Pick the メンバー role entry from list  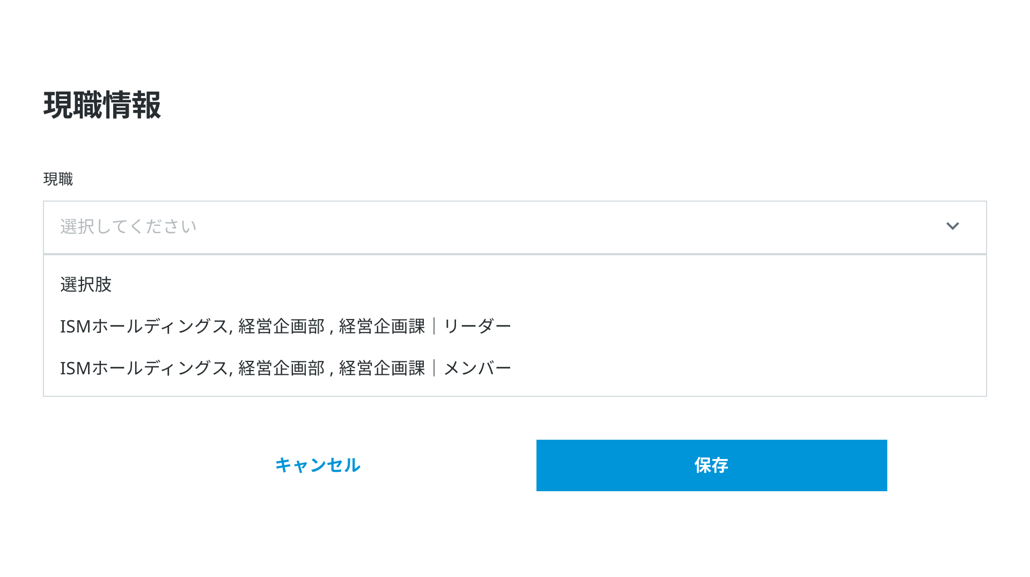pyautogui.click(x=515, y=368)
